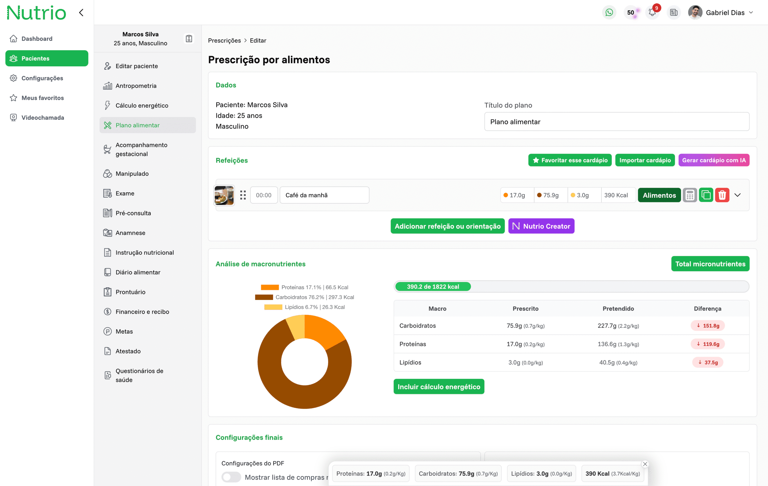Open the notifications bell
Image resolution: width=768 pixels, height=486 pixels.
coord(652,12)
